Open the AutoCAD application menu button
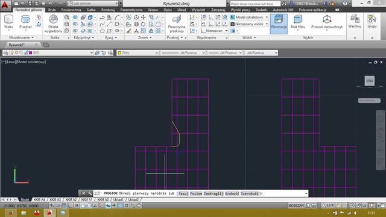Screen dimensions: 386x217 (x=5, y=5)
